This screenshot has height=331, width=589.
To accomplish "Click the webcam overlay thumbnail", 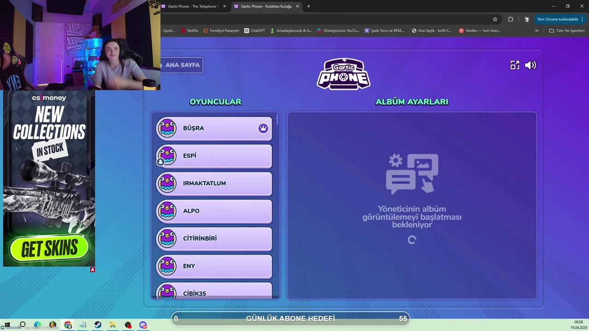I will pyautogui.click(x=80, y=45).
